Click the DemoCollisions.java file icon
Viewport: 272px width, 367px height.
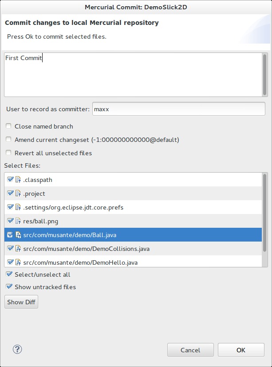(18, 249)
